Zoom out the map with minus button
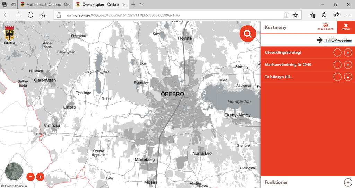 tap(31, 177)
